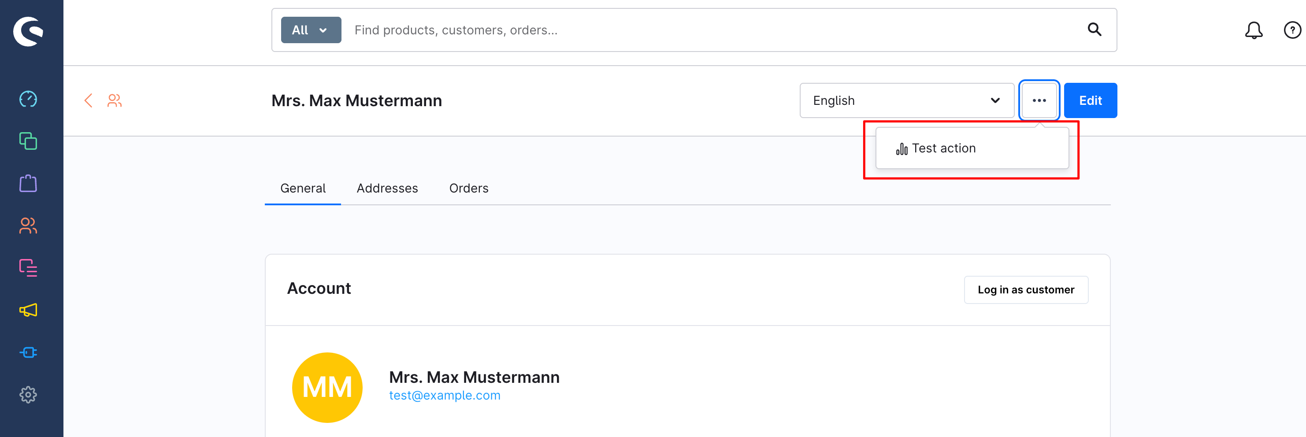Open the Dashboard from the sidebar
Viewport: 1306px width, 437px height.
click(28, 100)
